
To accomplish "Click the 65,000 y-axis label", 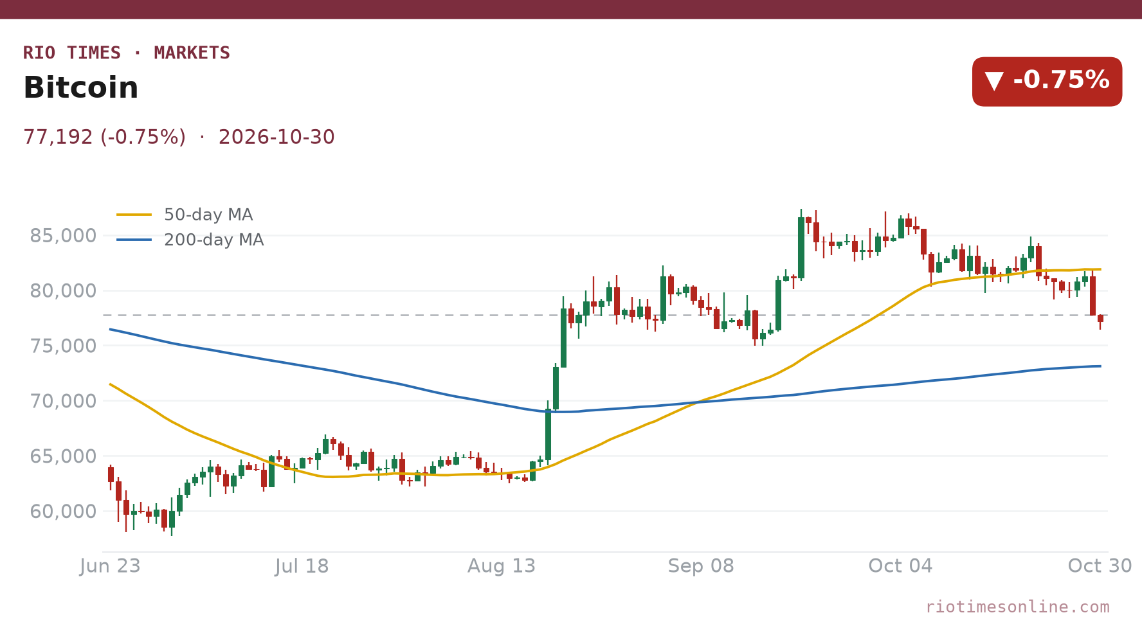I will click(63, 456).
